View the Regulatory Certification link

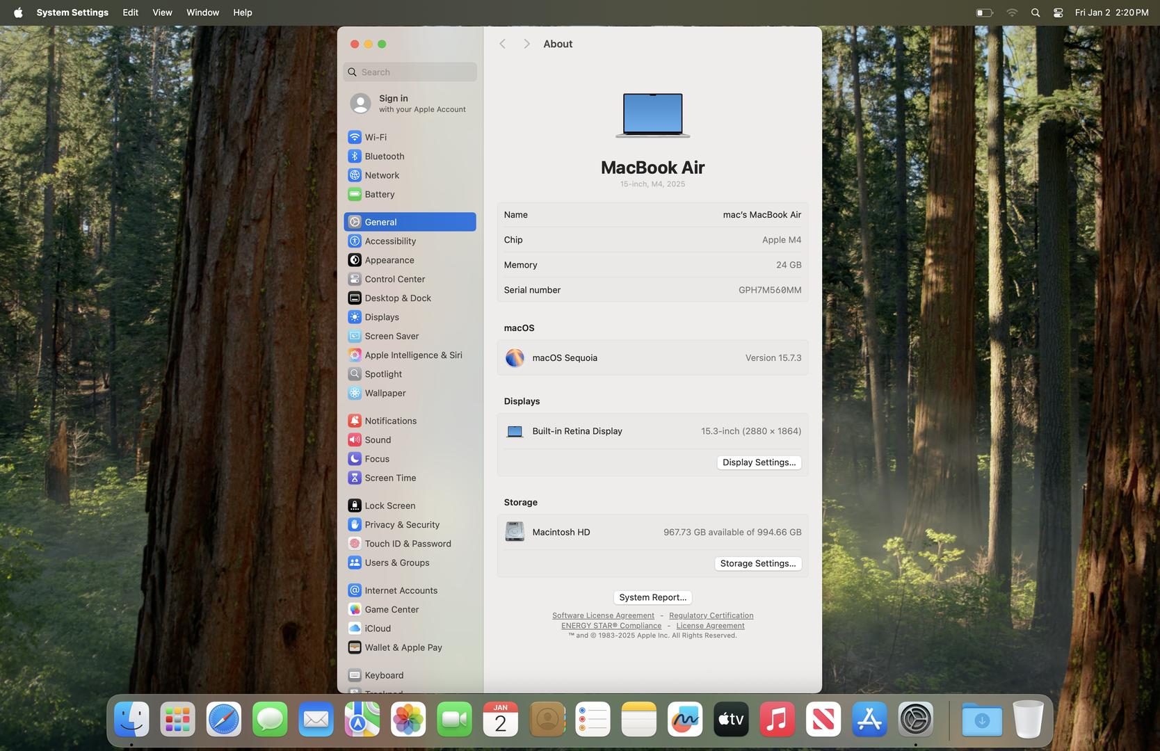coord(711,615)
